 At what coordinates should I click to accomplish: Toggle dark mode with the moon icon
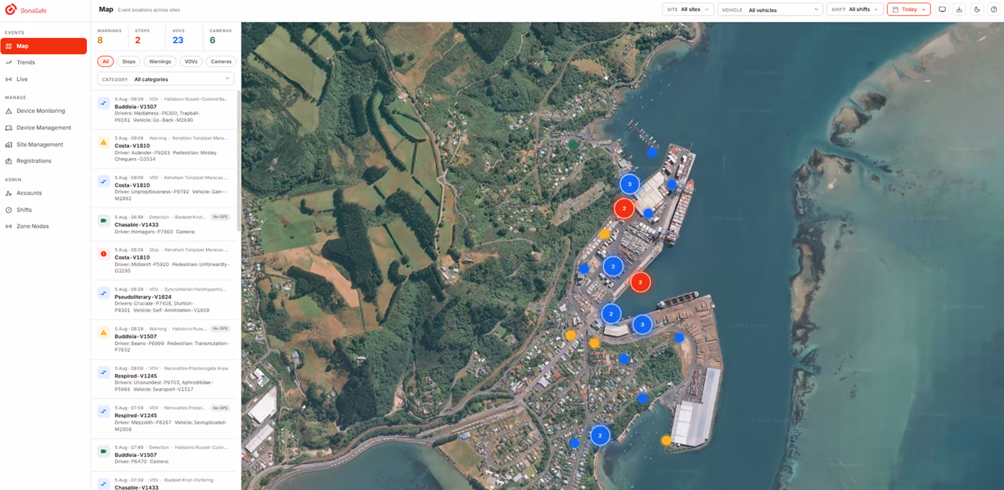coord(977,9)
